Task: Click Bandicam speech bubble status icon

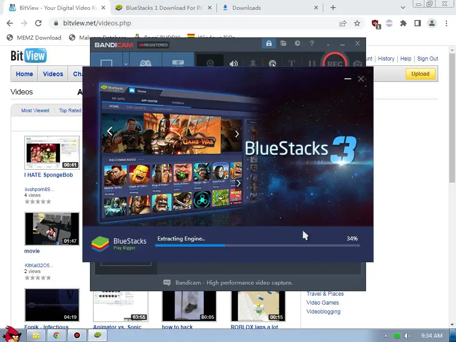Action: [167, 282]
